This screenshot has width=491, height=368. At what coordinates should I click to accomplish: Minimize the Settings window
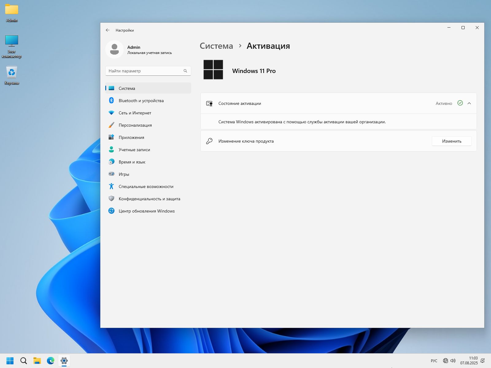(x=449, y=28)
